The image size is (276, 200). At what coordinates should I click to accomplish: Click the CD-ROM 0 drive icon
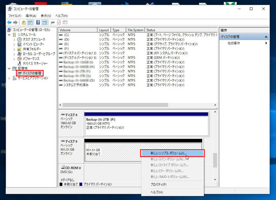click(x=63, y=167)
